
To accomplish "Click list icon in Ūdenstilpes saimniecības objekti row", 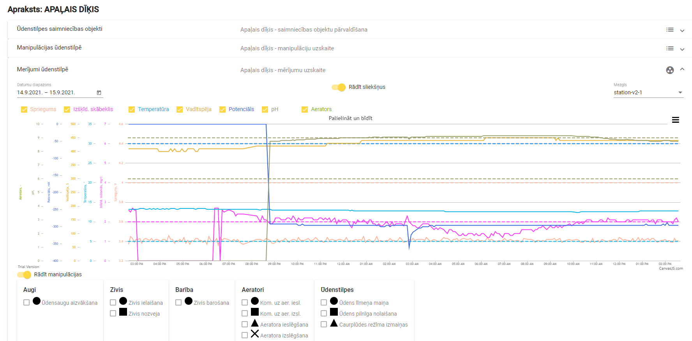I will tap(670, 30).
